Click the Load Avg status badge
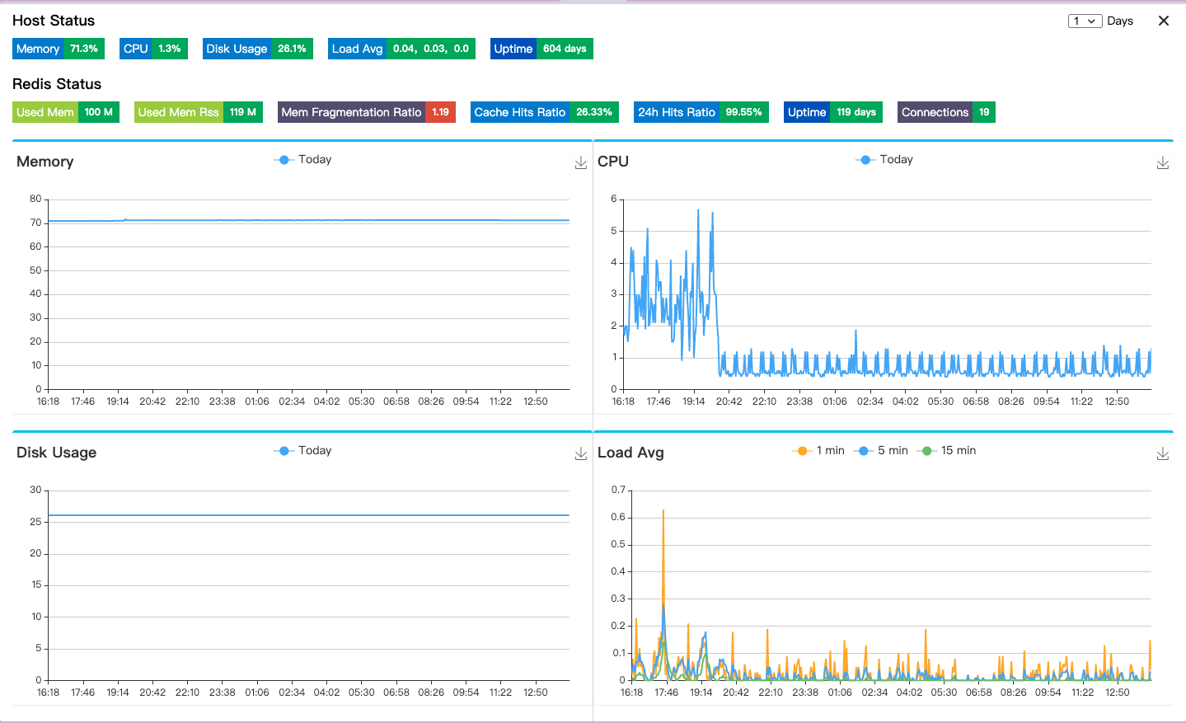Viewport: 1186px width, 723px height. point(401,49)
